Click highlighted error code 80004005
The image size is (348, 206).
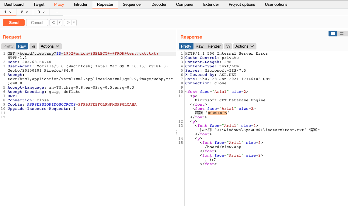point(218,113)
